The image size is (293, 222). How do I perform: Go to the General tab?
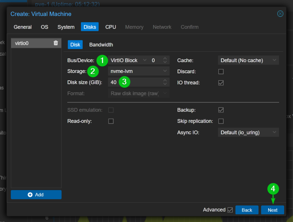(x=23, y=27)
